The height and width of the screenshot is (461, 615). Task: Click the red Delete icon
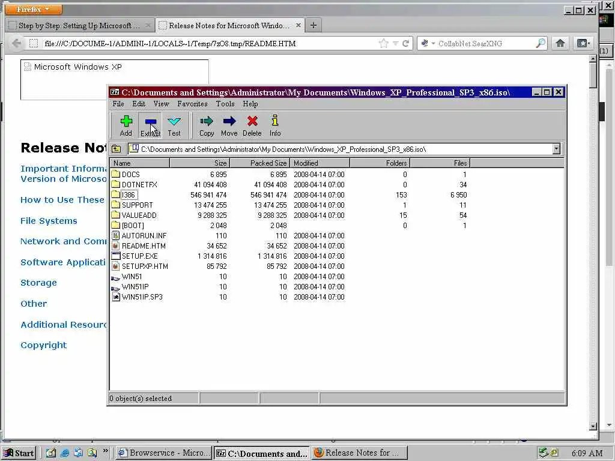click(252, 121)
